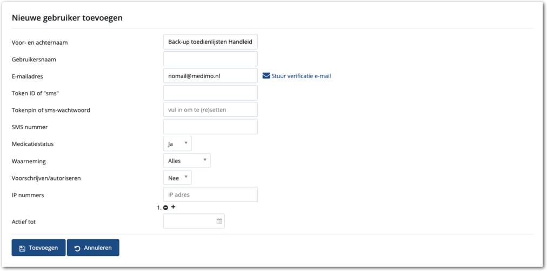Select the E-mailadres input field

(210, 76)
